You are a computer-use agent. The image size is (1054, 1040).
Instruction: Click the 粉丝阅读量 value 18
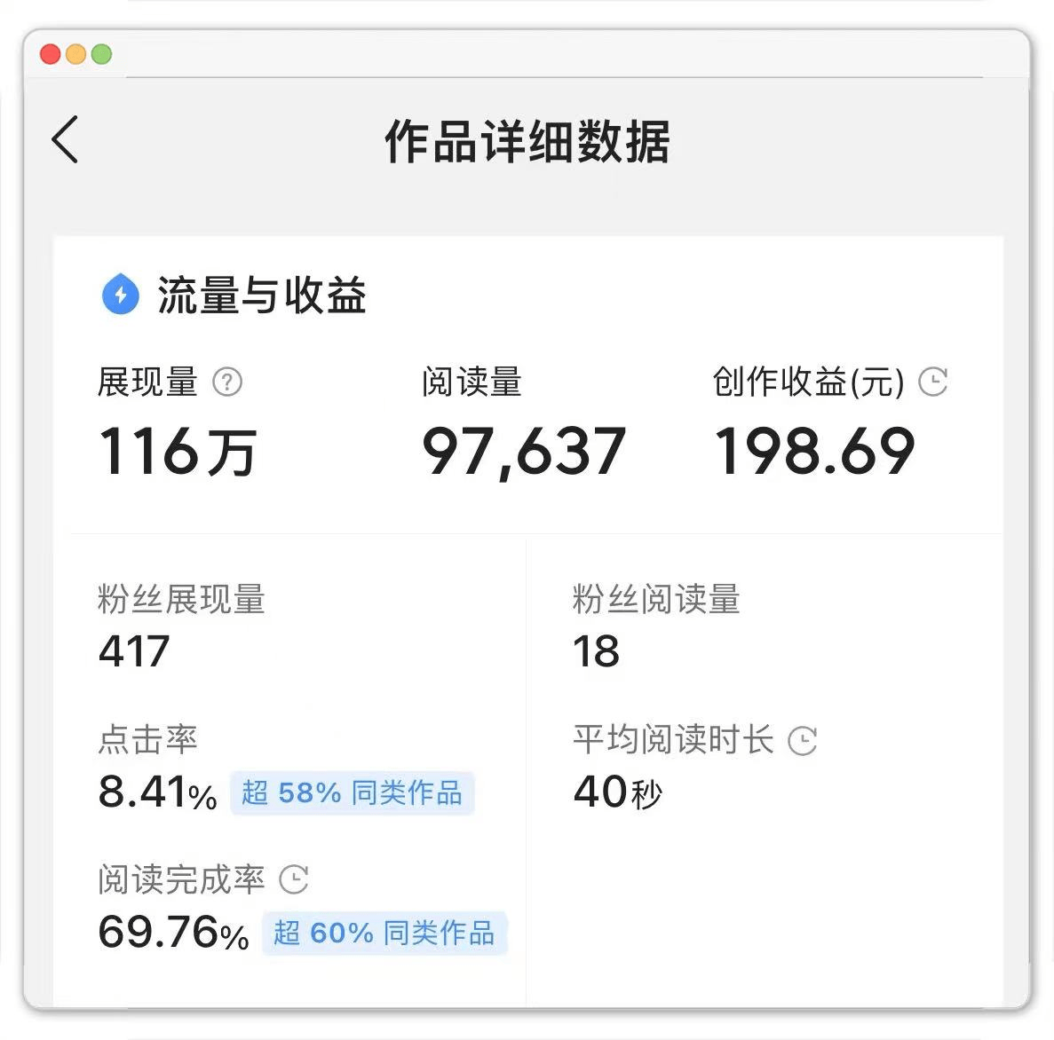[597, 651]
